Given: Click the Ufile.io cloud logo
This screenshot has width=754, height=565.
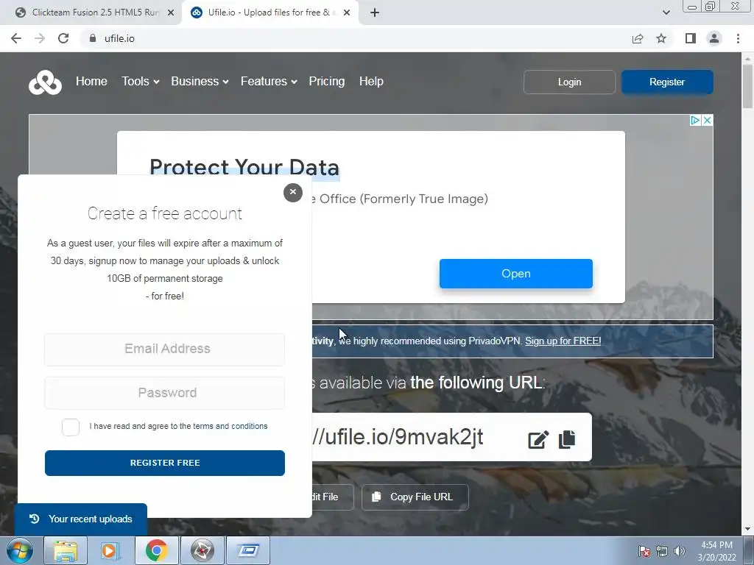Looking at the screenshot, I should 45,82.
